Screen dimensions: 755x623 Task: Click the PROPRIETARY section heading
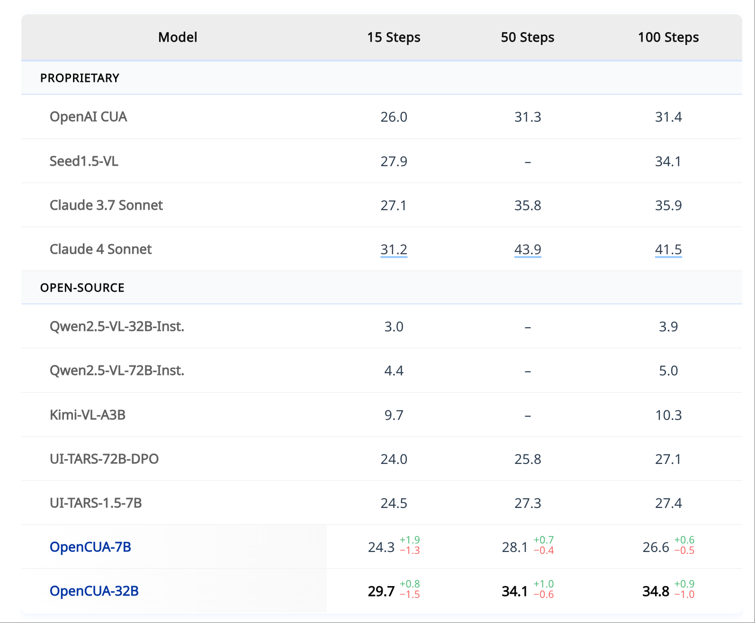click(x=80, y=78)
